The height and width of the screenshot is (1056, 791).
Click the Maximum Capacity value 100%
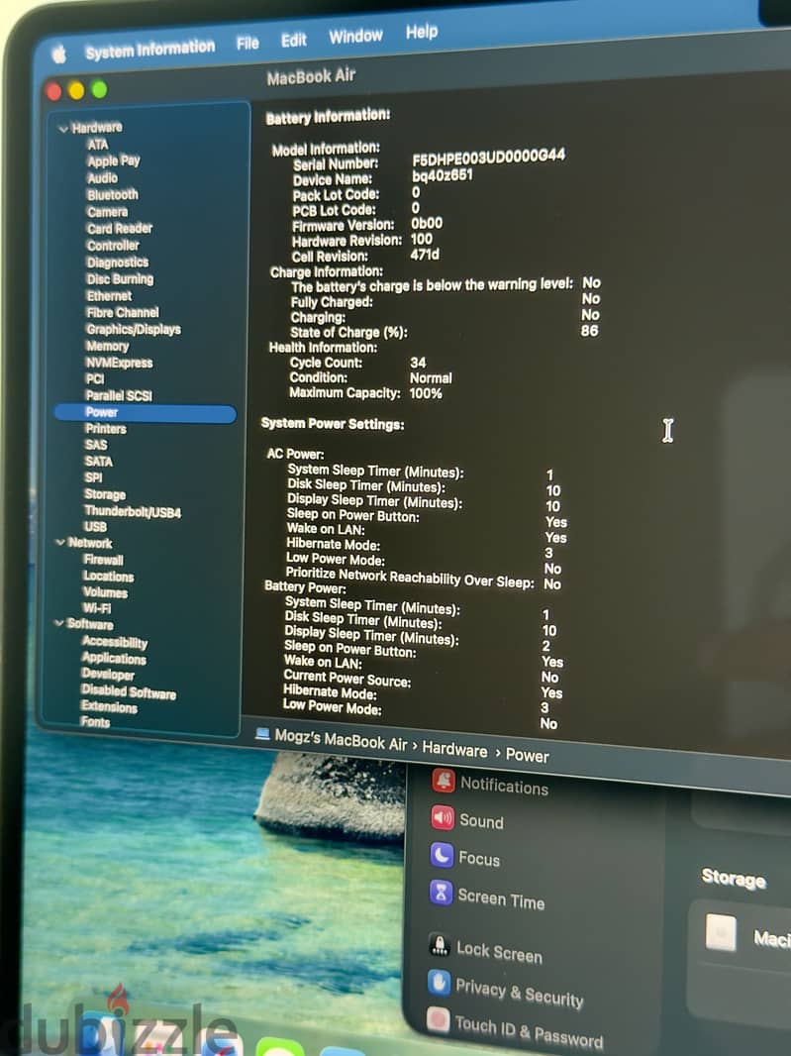pos(426,393)
